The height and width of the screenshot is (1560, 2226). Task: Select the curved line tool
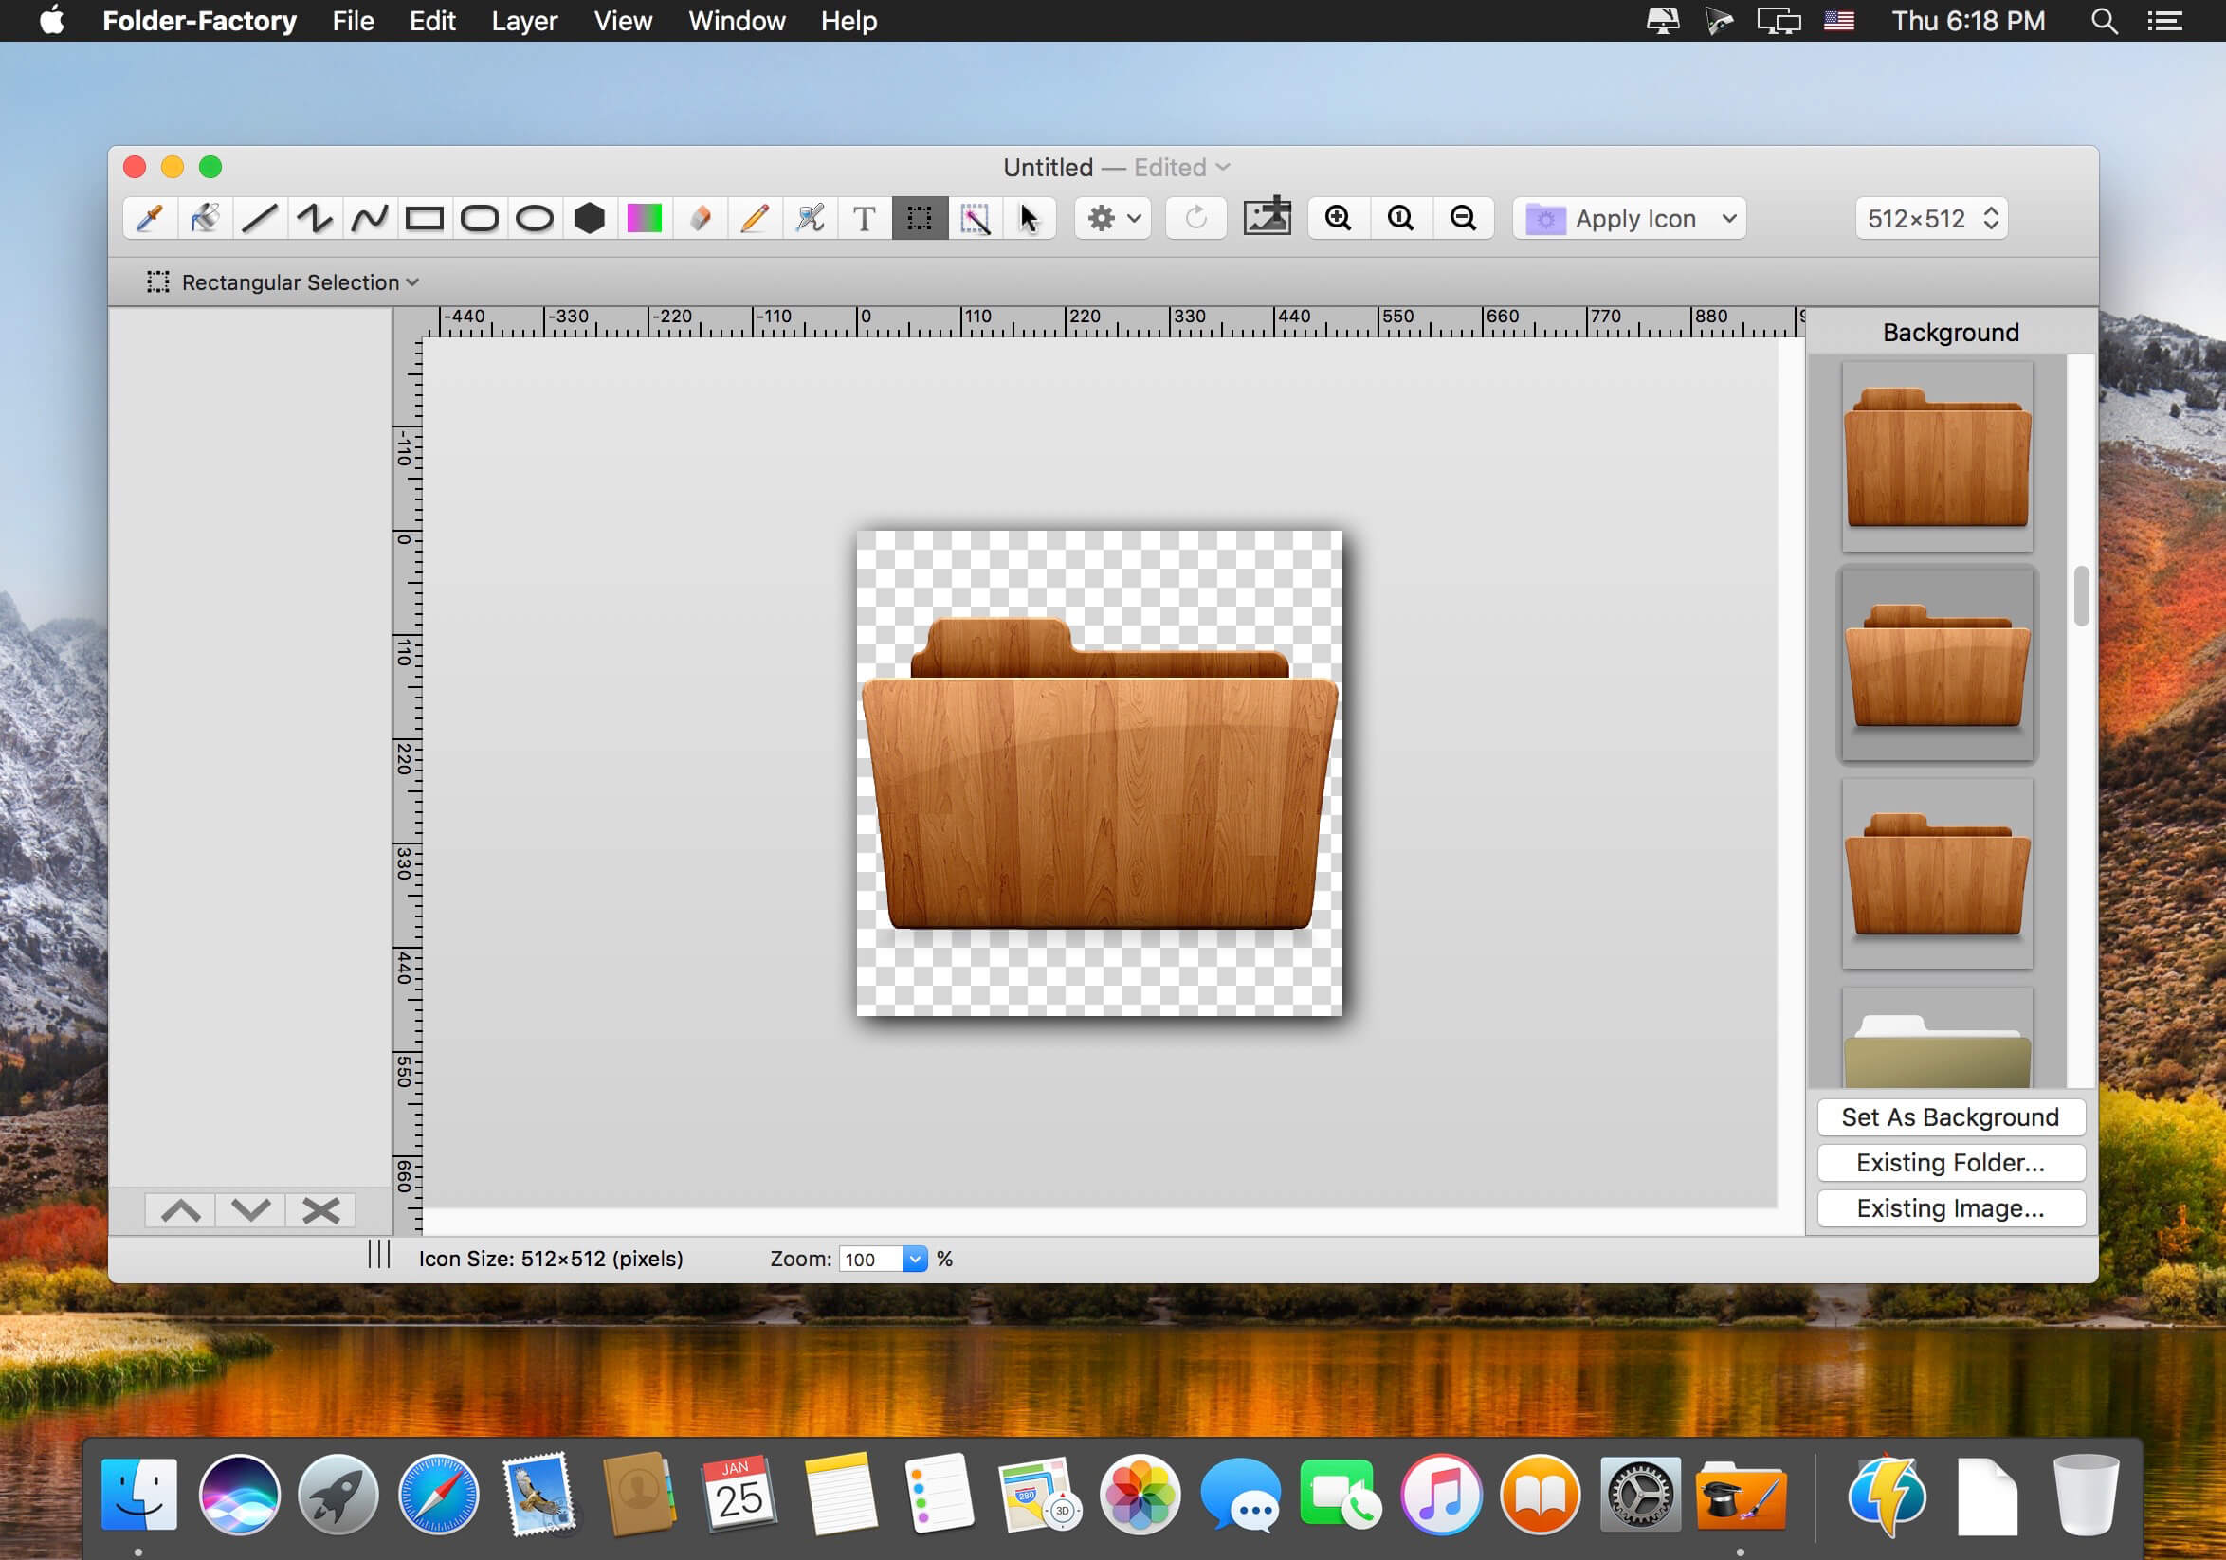tap(370, 218)
